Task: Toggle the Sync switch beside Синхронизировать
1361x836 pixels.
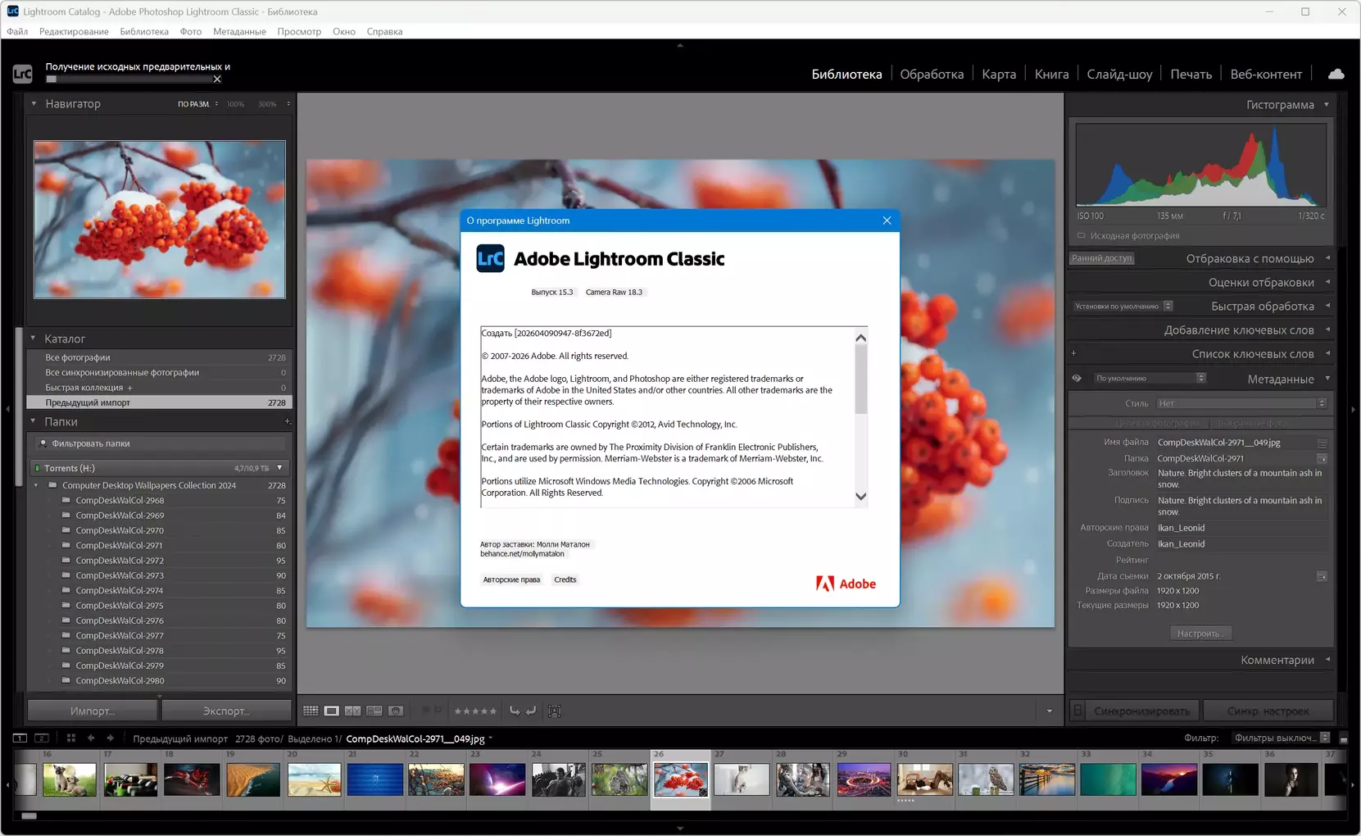Action: 1078,711
